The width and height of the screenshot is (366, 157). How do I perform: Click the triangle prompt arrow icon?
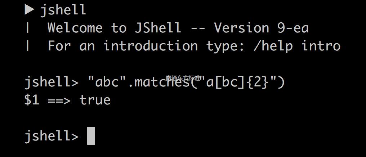(30, 10)
